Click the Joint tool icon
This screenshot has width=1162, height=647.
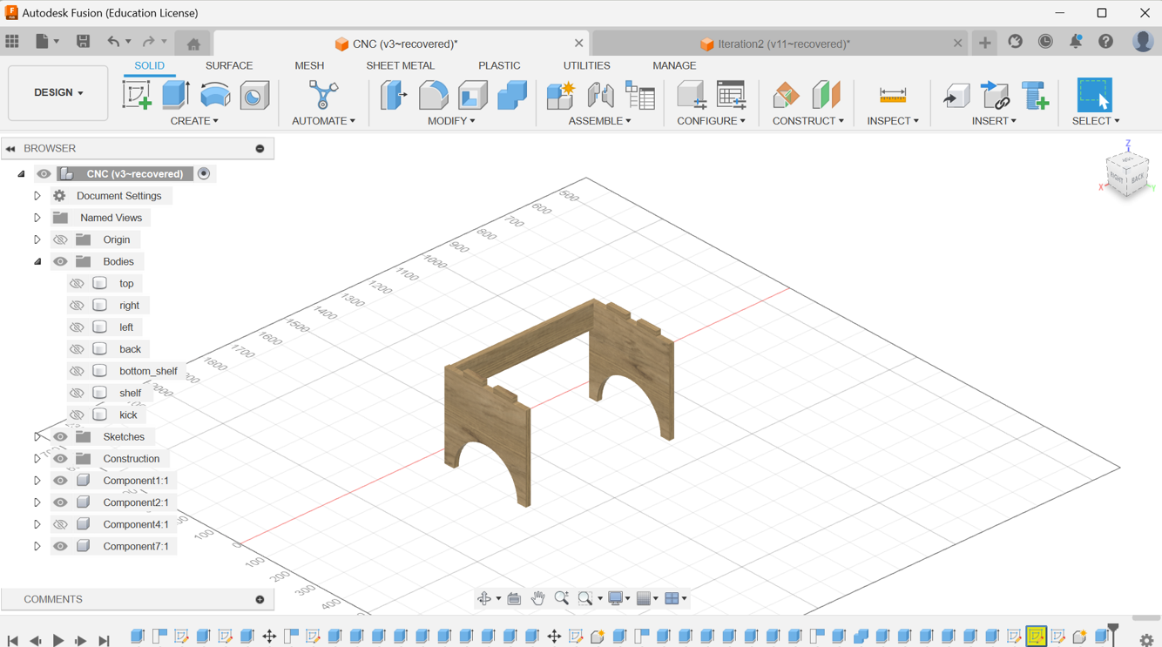tap(600, 95)
